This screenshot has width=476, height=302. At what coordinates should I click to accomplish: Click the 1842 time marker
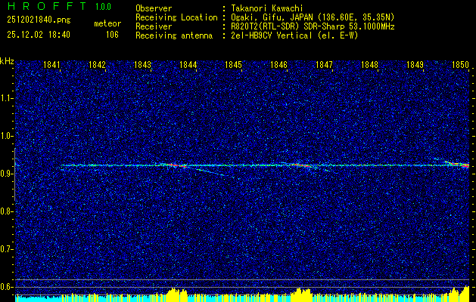pos(97,65)
